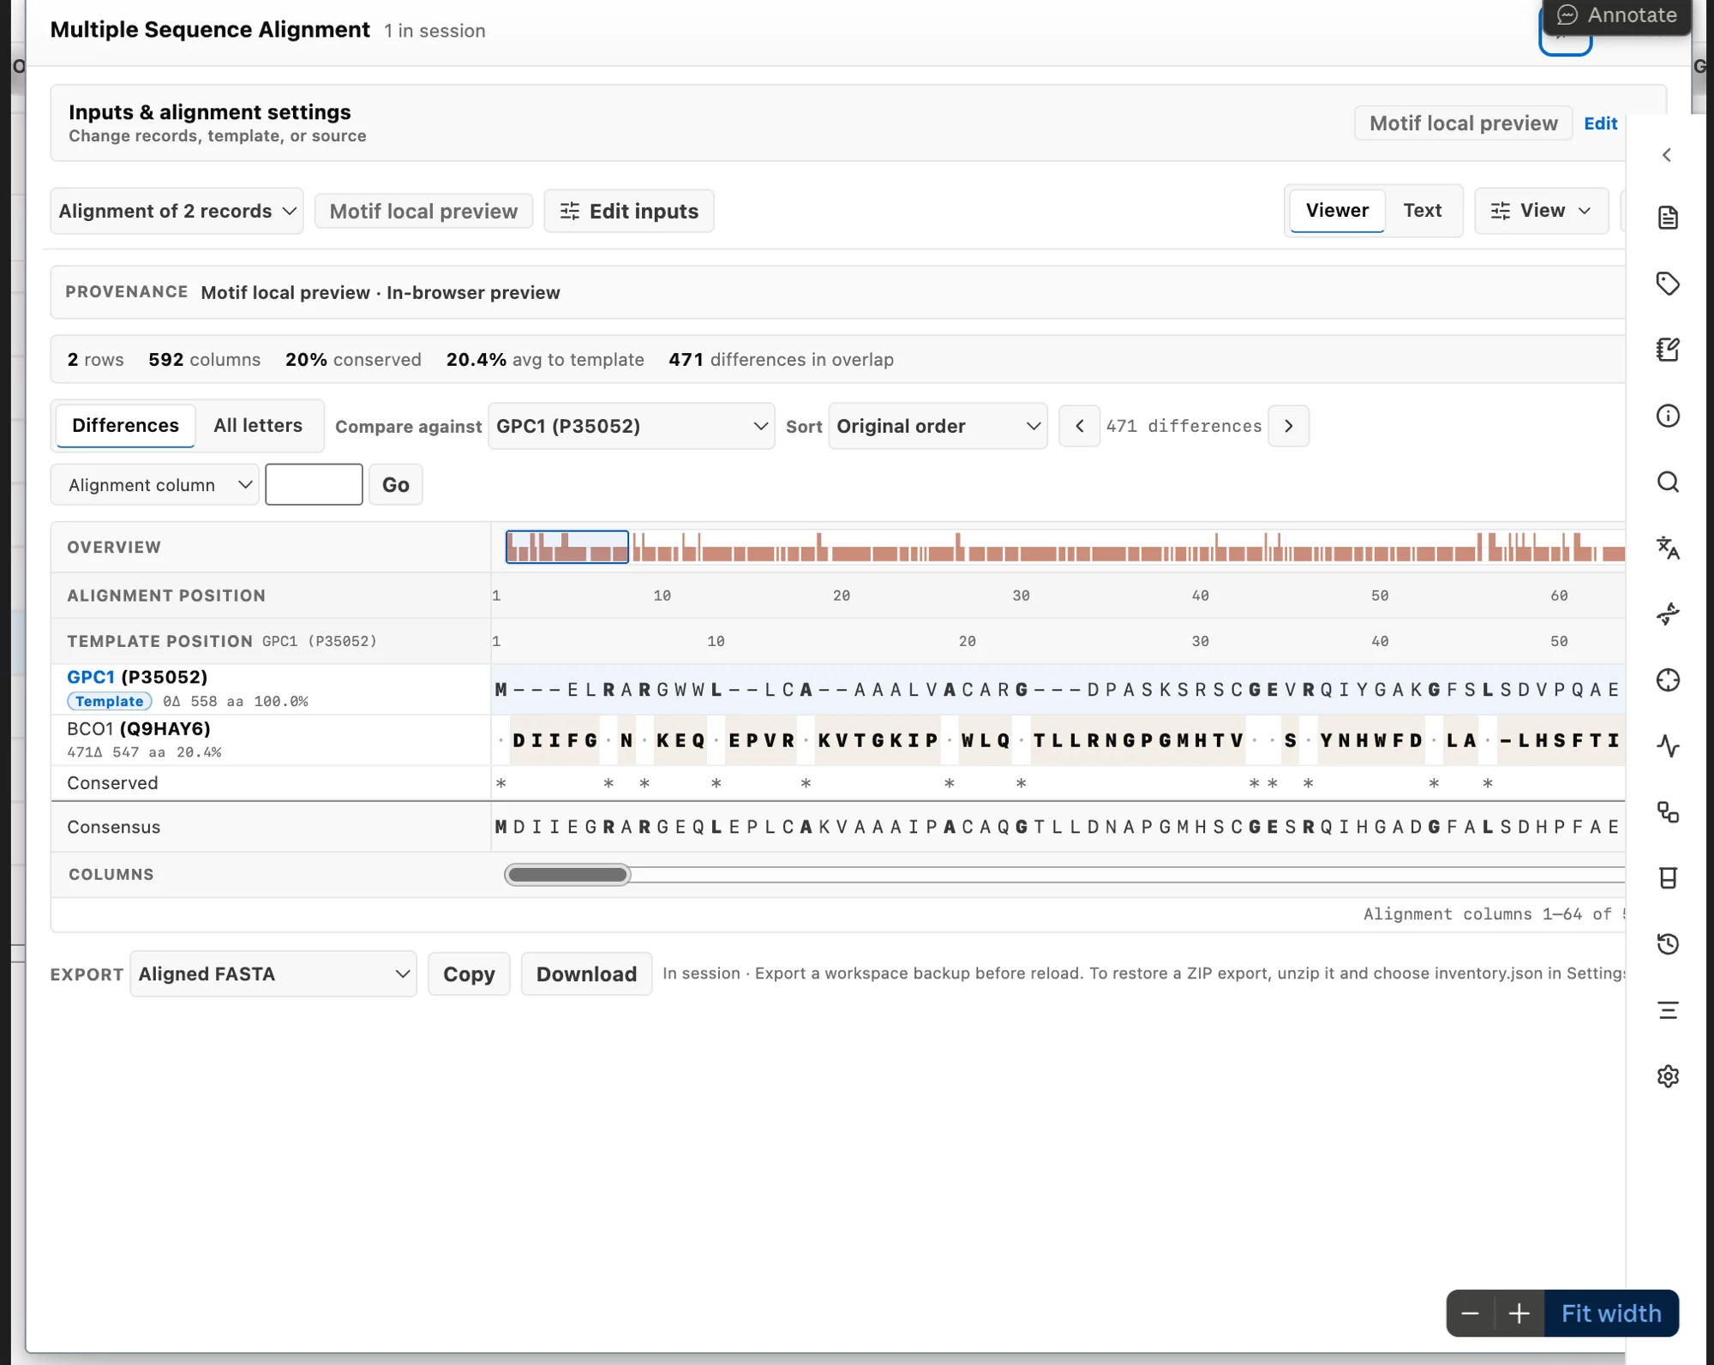Open the DNA helix icon in the sidebar
This screenshot has width=1714, height=1365.
click(1668, 614)
